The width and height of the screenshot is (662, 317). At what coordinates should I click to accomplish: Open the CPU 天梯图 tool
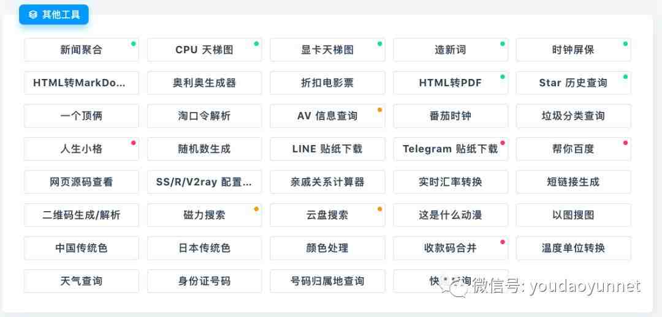point(204,50)
